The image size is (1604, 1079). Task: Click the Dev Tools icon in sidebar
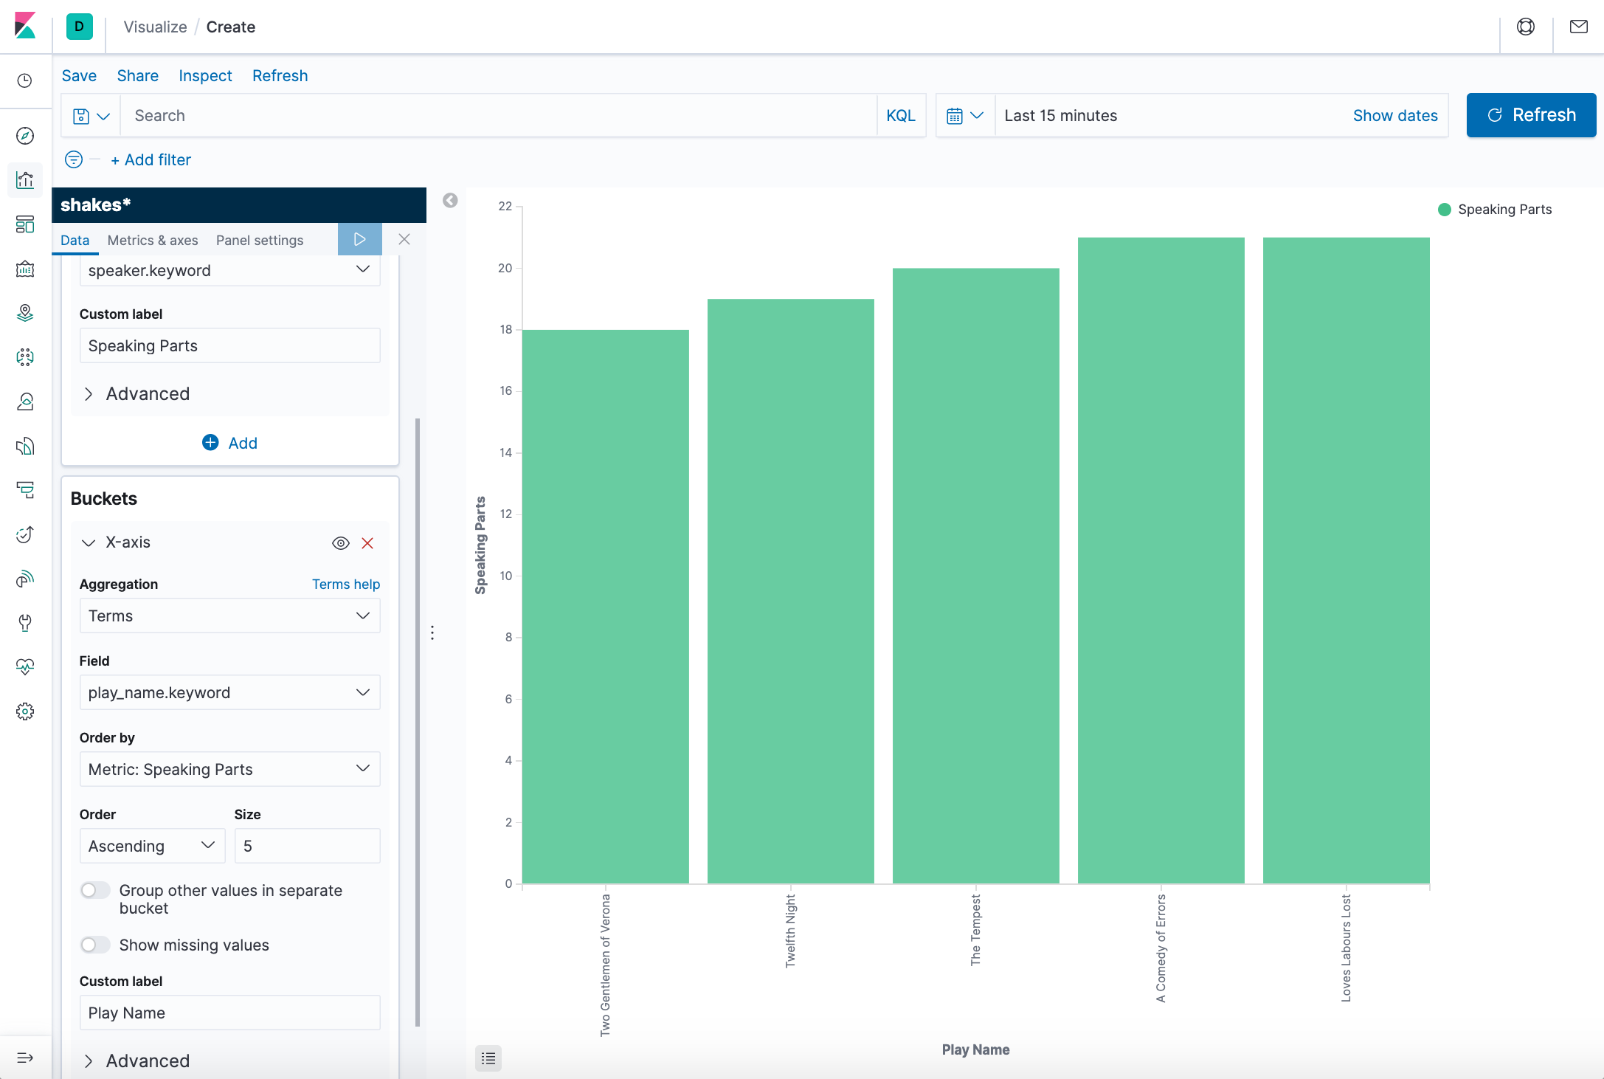click(x=25, y=623)
